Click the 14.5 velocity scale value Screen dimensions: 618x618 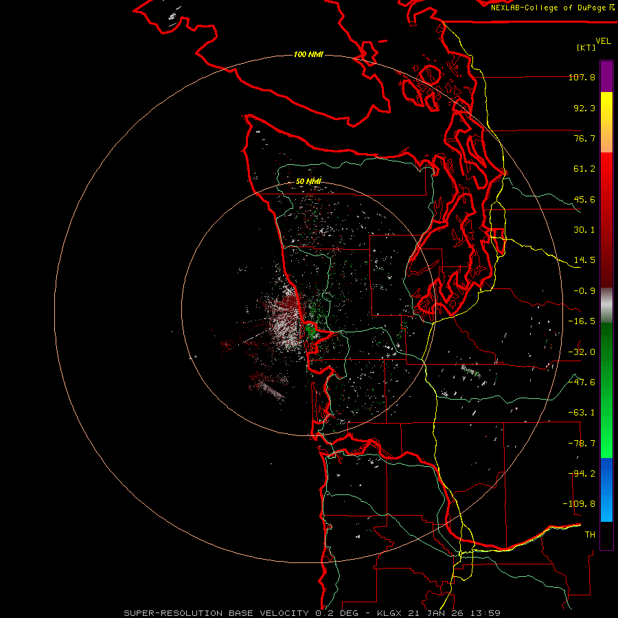click(584, 260)
